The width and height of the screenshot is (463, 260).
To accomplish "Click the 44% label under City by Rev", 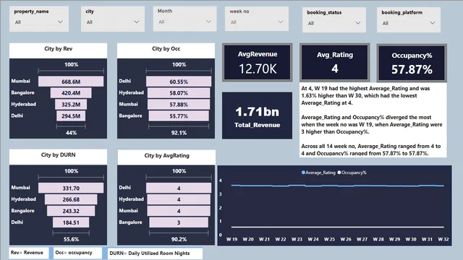I will [71, 133].
